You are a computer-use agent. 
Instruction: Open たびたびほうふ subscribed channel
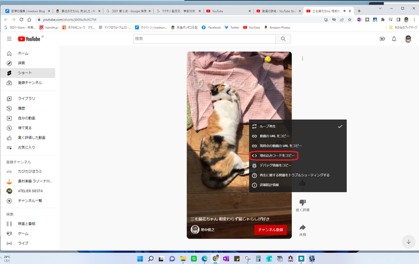coord(28,172)
